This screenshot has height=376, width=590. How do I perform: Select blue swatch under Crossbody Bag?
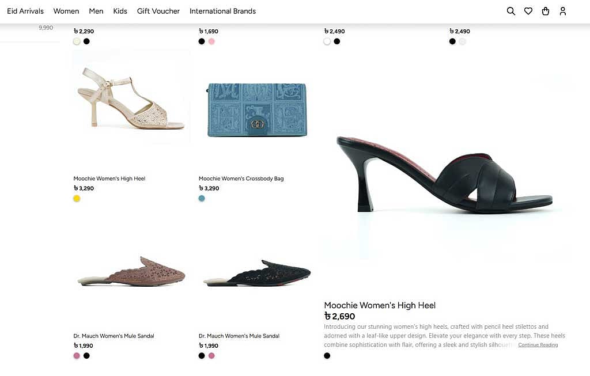point(202,199)
